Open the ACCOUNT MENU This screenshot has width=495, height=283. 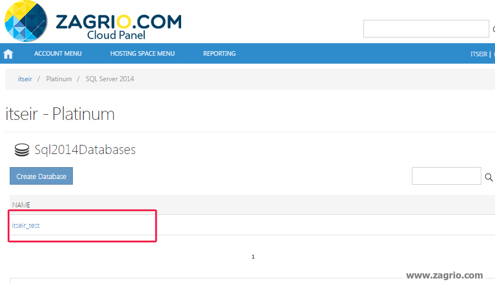tap(58, 53)
